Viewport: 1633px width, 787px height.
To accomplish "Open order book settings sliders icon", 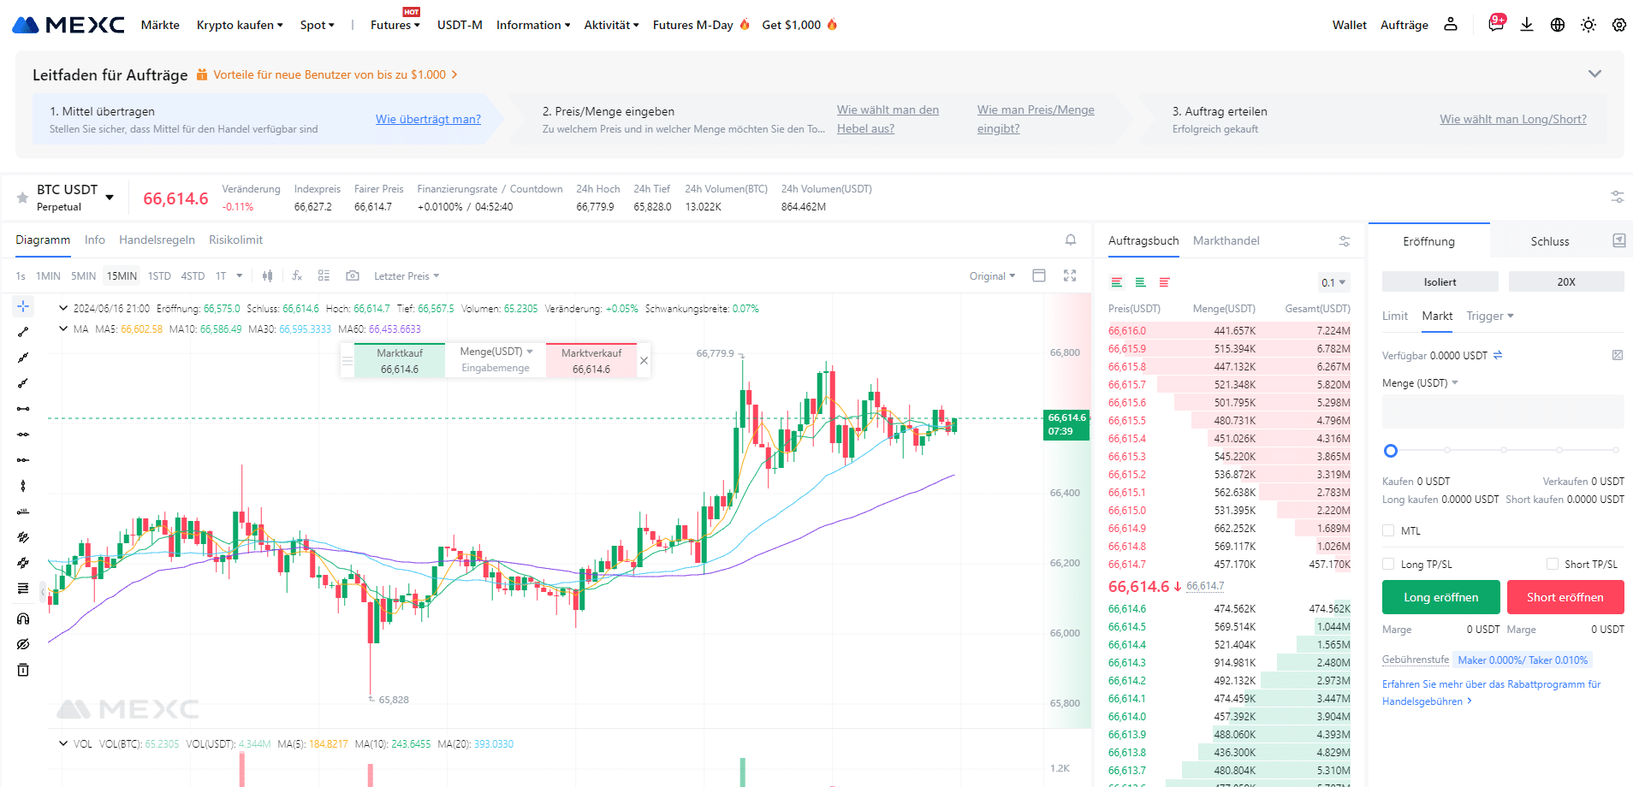I will pyautogui.click(x=1345, y=241).
